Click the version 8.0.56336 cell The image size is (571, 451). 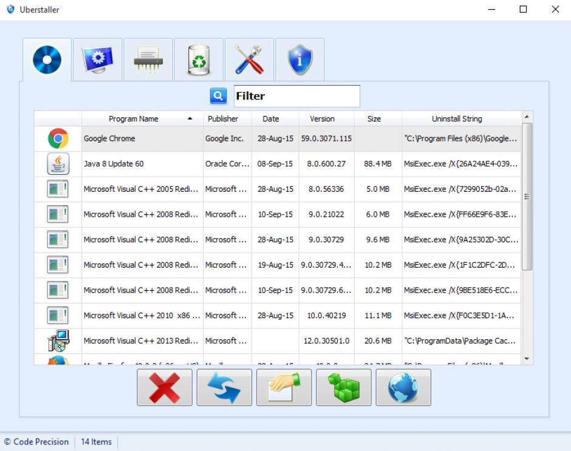327,189
